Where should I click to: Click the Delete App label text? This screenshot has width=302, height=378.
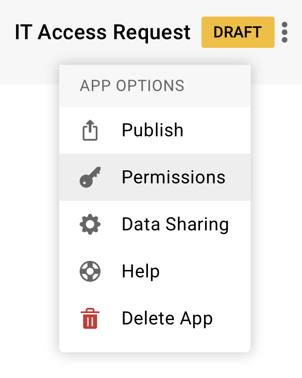[167, 318]
